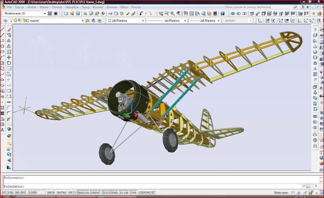Open the QuickCalc calculator icon
Image resolution: width=324 pixels, height=198 pixels.
point(215,14)
